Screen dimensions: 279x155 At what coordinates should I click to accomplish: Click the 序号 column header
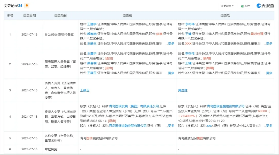click(x=10, y=15)
